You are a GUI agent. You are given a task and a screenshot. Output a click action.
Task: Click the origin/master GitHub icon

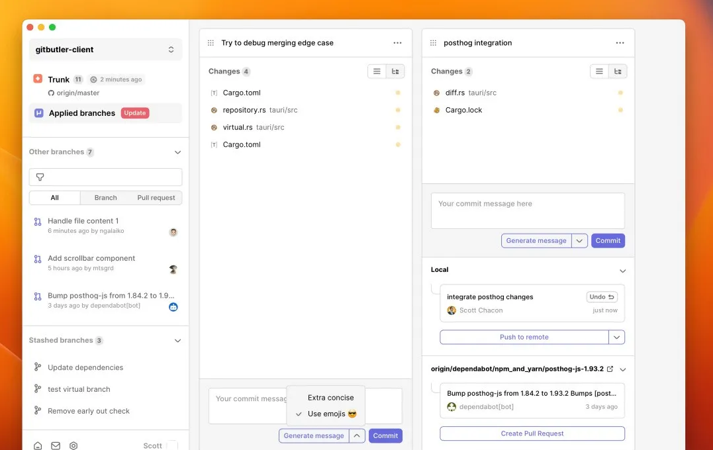click(x=51, y=93)
